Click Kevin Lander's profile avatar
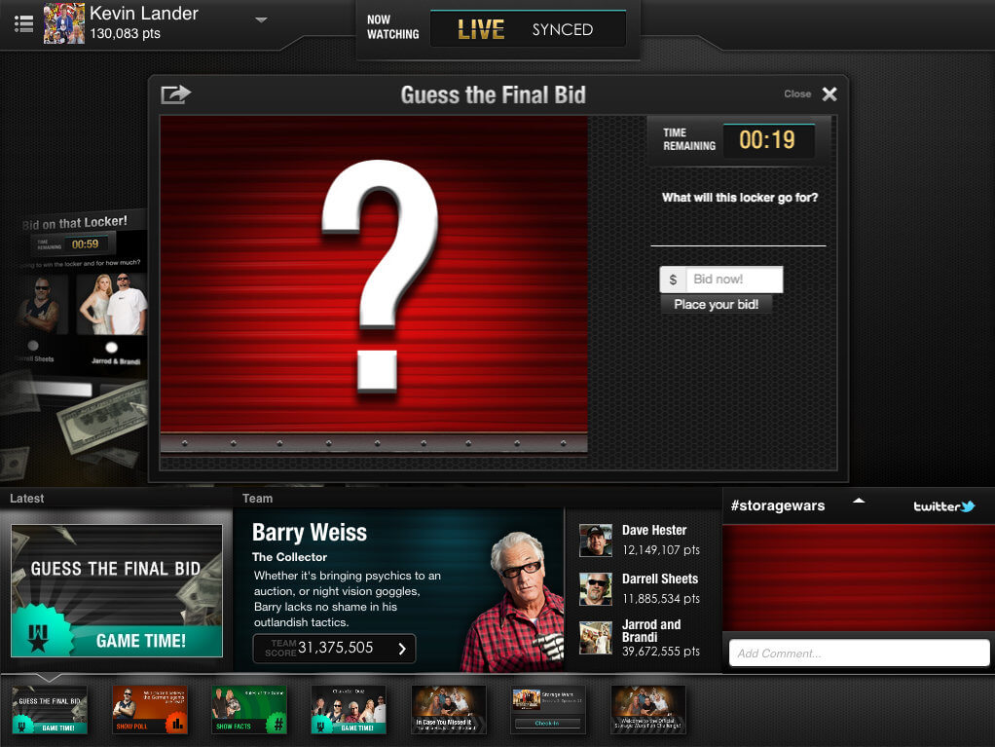Screen dimensions: 995x747 [64, 23]
